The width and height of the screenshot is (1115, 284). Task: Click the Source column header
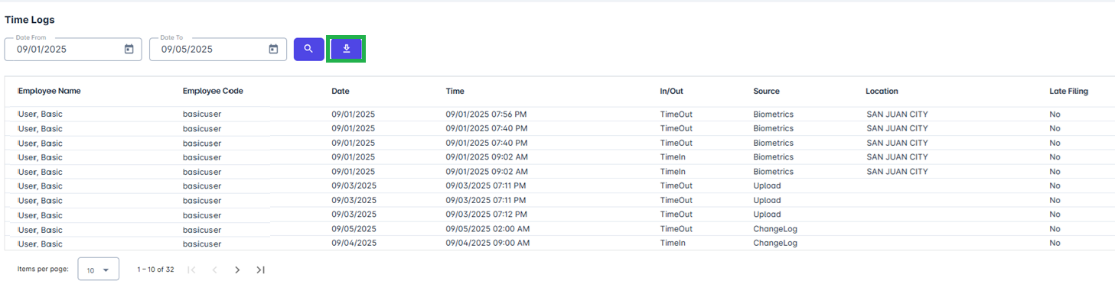766,92
